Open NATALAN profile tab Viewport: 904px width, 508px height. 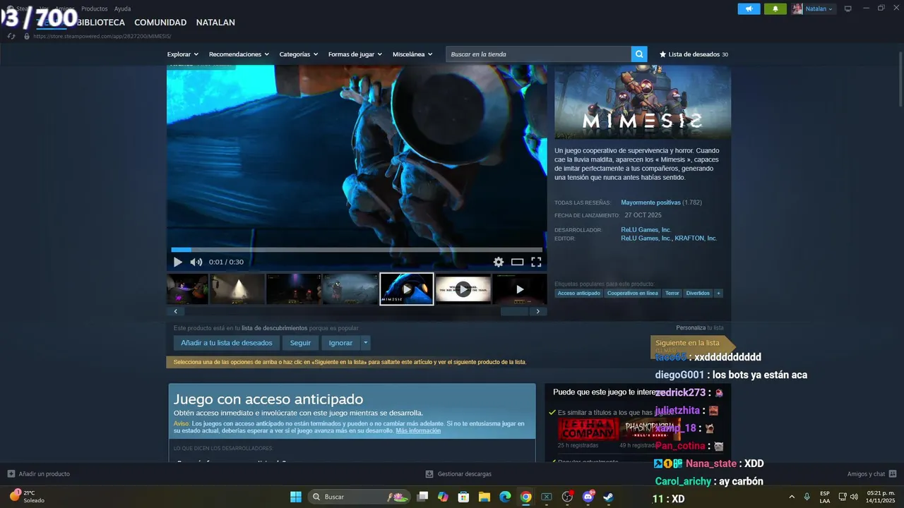point(215,23)
